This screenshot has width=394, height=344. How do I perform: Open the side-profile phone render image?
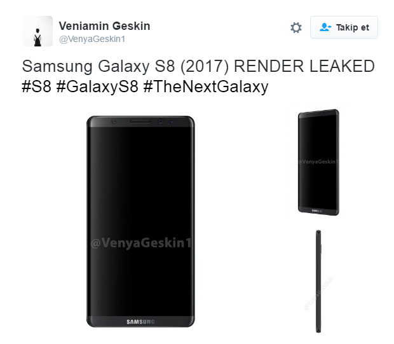[x=318, y=282]
